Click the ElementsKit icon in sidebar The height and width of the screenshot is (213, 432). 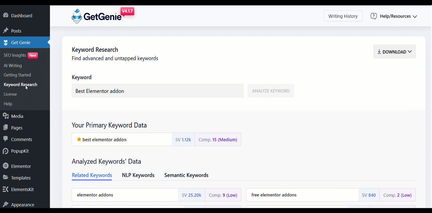click(6, 189)
